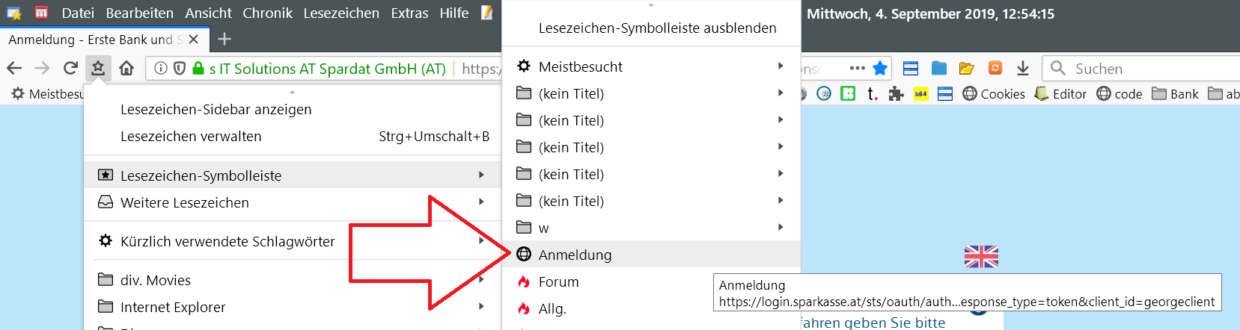Select Lesezeichen verwalten menu entry
This screenshot has width=1240, height=330.
click(x=191, y=137)
